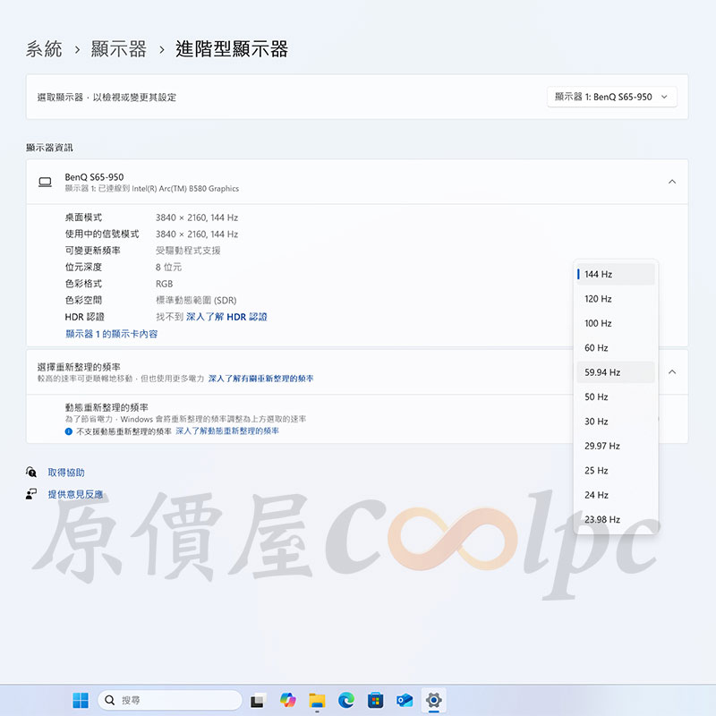
Task: Collapse the 選擇重新整理的頻率 section chevron
Action: click(672, 372)
